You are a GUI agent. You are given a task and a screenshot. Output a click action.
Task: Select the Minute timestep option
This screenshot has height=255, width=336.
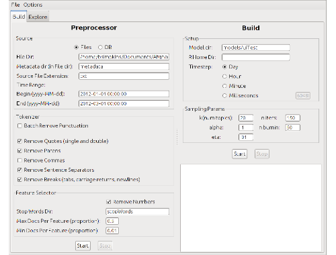pos(224,86)
